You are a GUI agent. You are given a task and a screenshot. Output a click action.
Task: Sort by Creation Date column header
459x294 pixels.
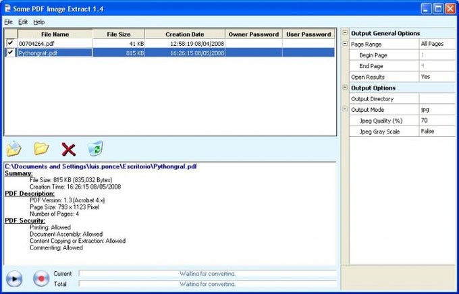[185, 34]
